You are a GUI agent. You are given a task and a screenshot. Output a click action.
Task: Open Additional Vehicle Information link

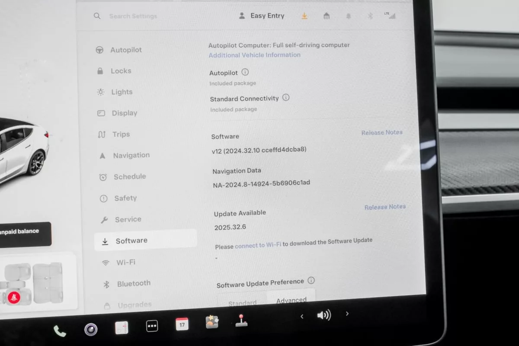(x=254, y=55)
